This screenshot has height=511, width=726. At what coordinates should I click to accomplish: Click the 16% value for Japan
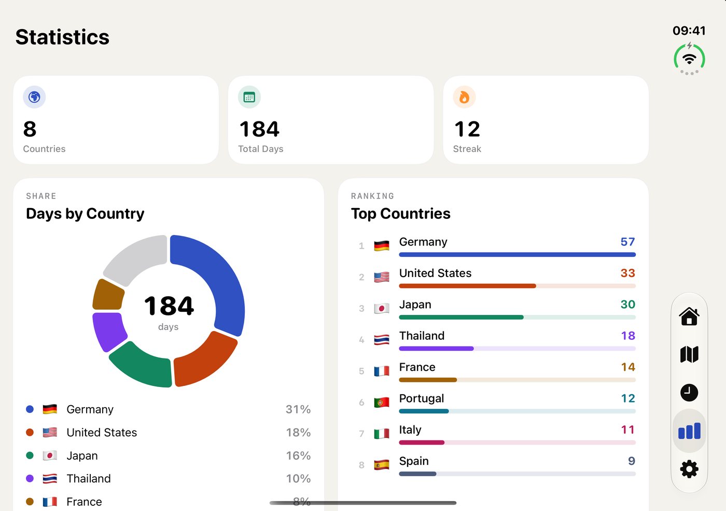[x=298, y=455]
